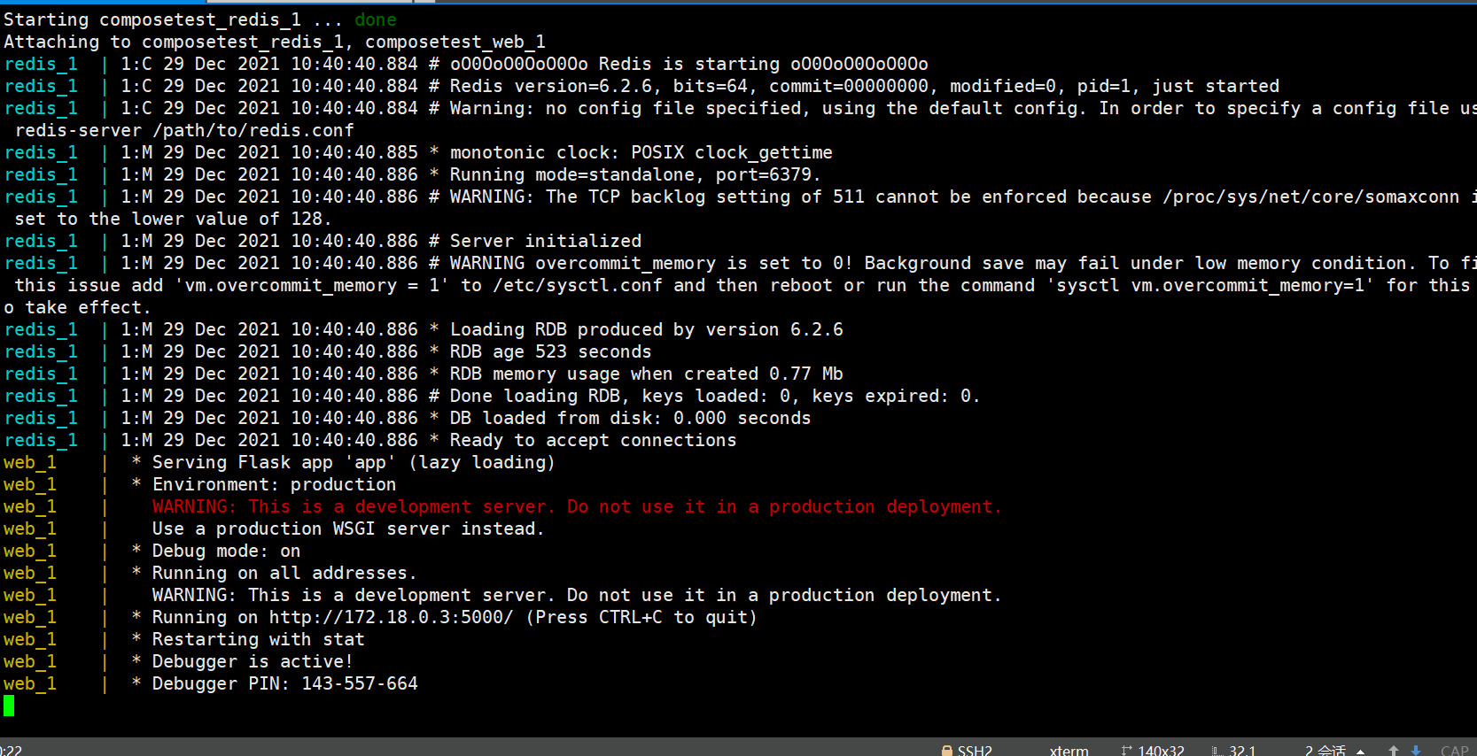Viewport: 1477px width, 756px height.
Task: Click "Serving Flask app 'app'" line
Action: 354,462
